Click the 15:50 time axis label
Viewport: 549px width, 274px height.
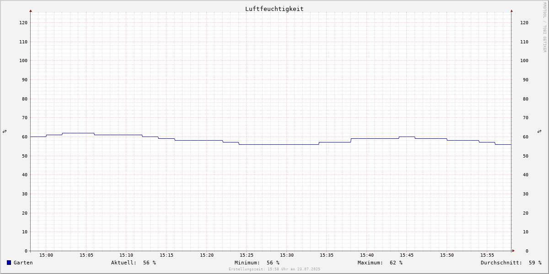pos(447,255)
